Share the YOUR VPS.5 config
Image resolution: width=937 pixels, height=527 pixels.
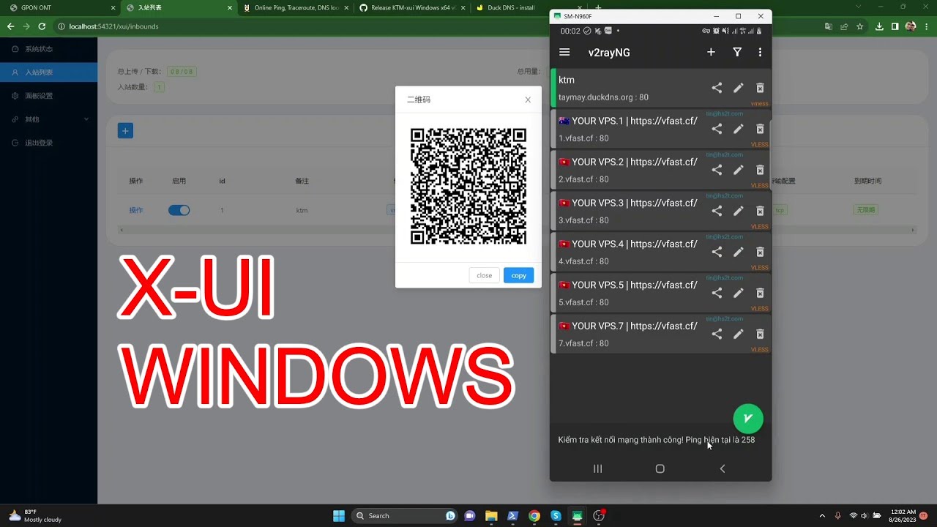coord(717,293)
